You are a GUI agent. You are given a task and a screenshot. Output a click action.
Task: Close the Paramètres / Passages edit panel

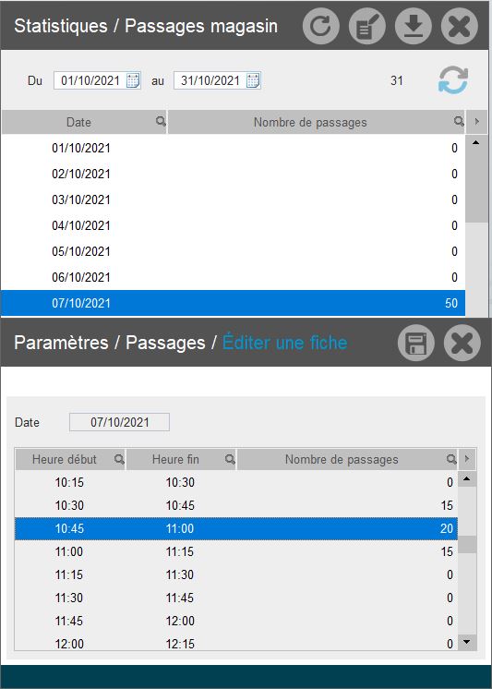pyautogui.click(x=462, y=343)
